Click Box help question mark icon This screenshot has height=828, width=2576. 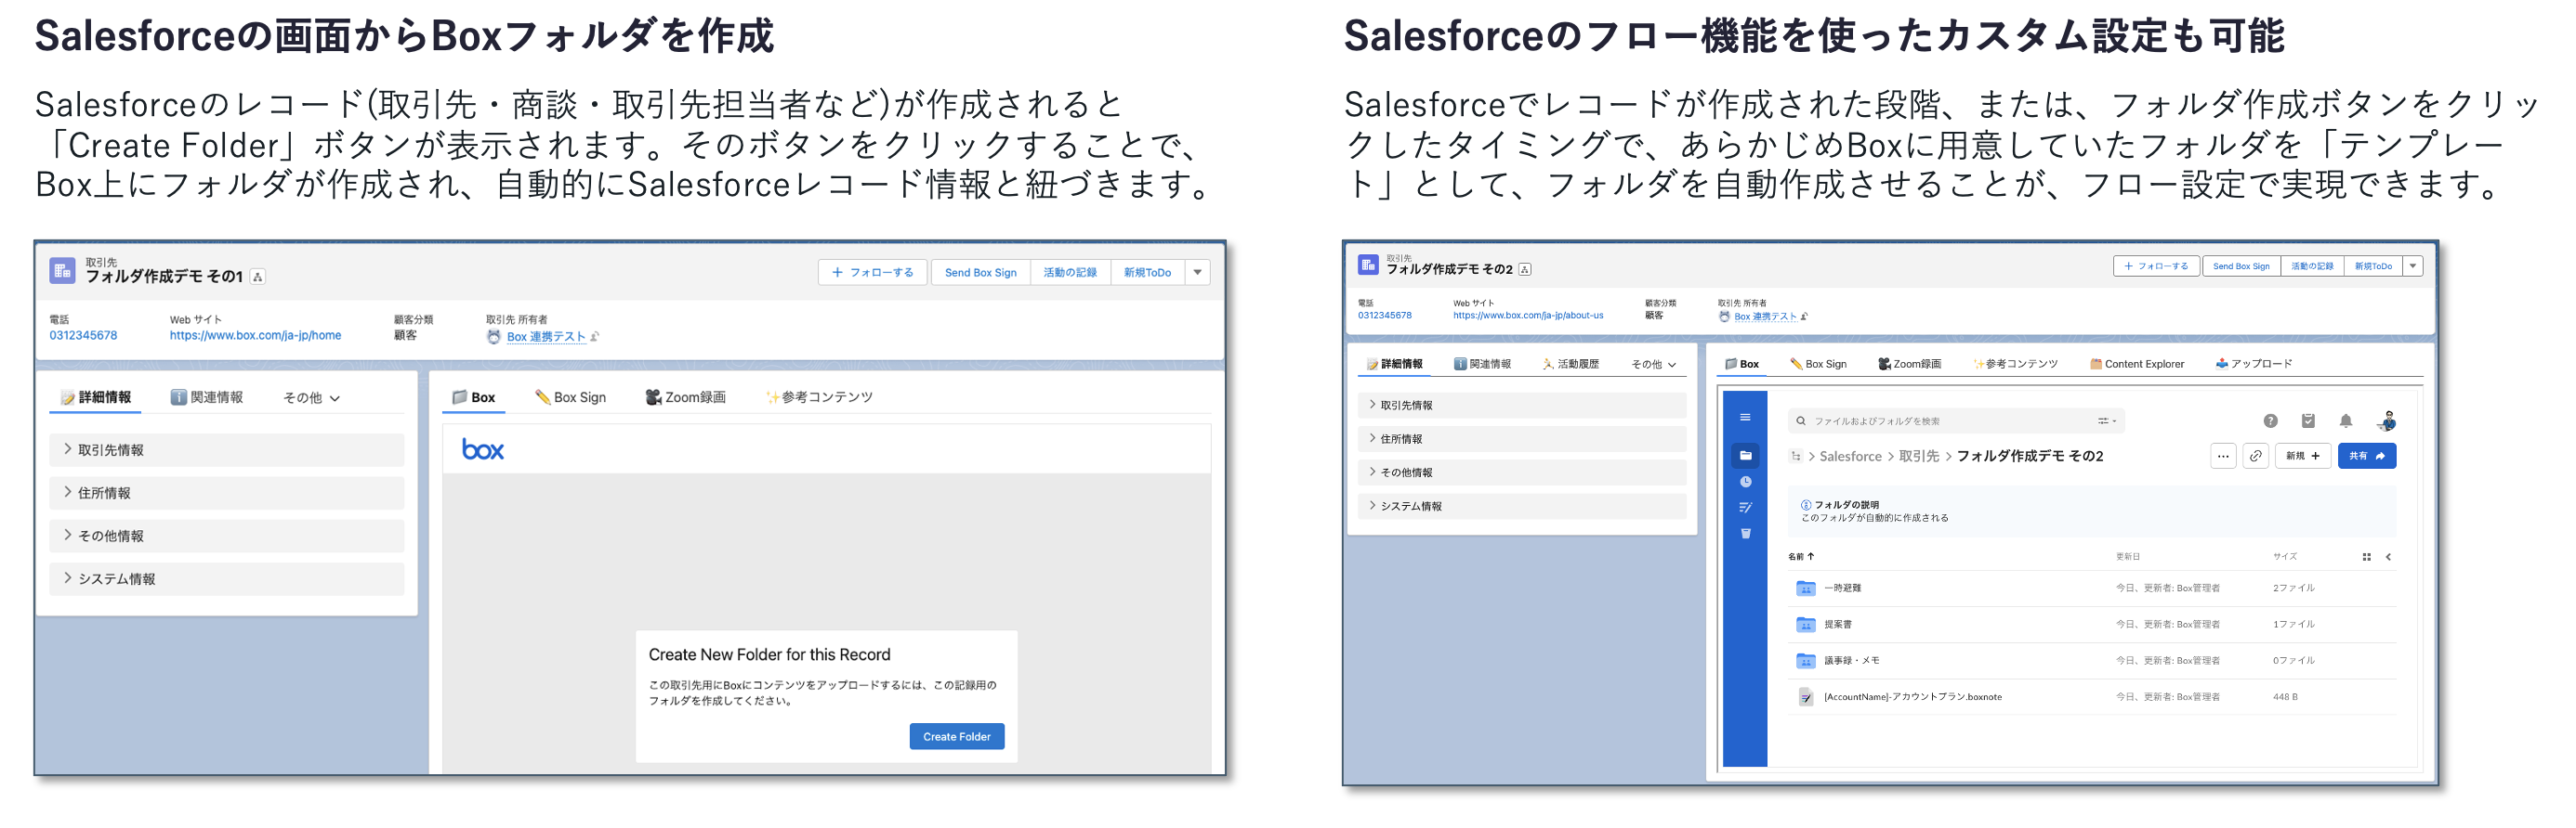2270,420
